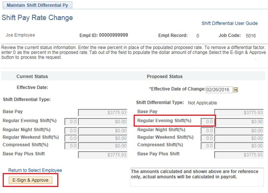Open the Shift Differential User Guide link
Viewport: 268px width, 193px height.
click(x=230, y=23)
